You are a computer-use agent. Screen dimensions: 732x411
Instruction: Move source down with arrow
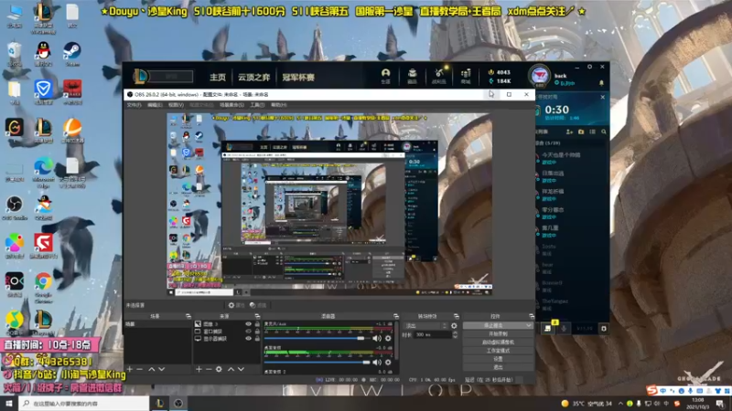coord(241,369)
